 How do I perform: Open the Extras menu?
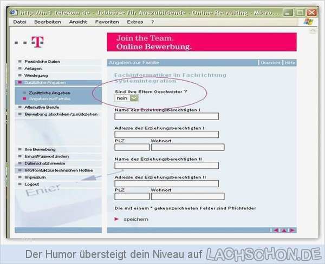[x=135, y=22]
